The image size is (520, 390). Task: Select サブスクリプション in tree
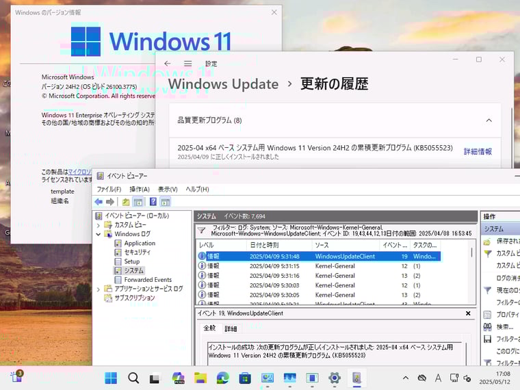(135, 298)
